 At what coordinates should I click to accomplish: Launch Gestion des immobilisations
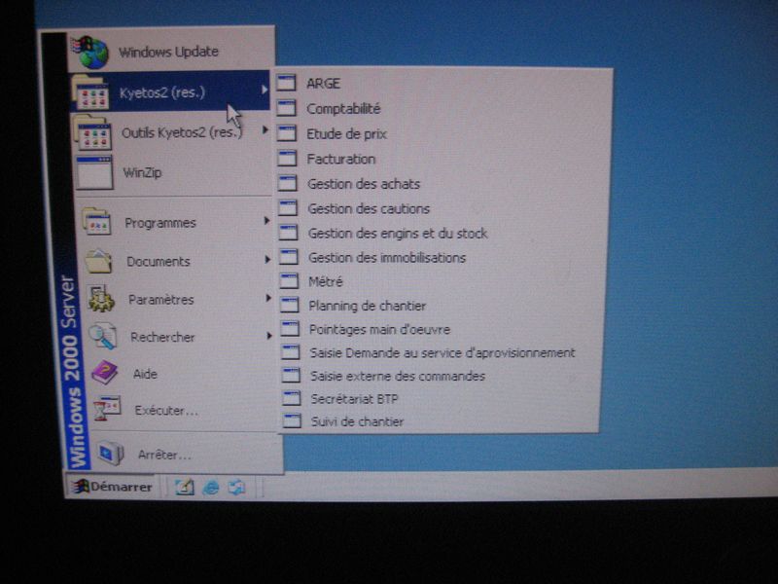click(x=442, y=257)
